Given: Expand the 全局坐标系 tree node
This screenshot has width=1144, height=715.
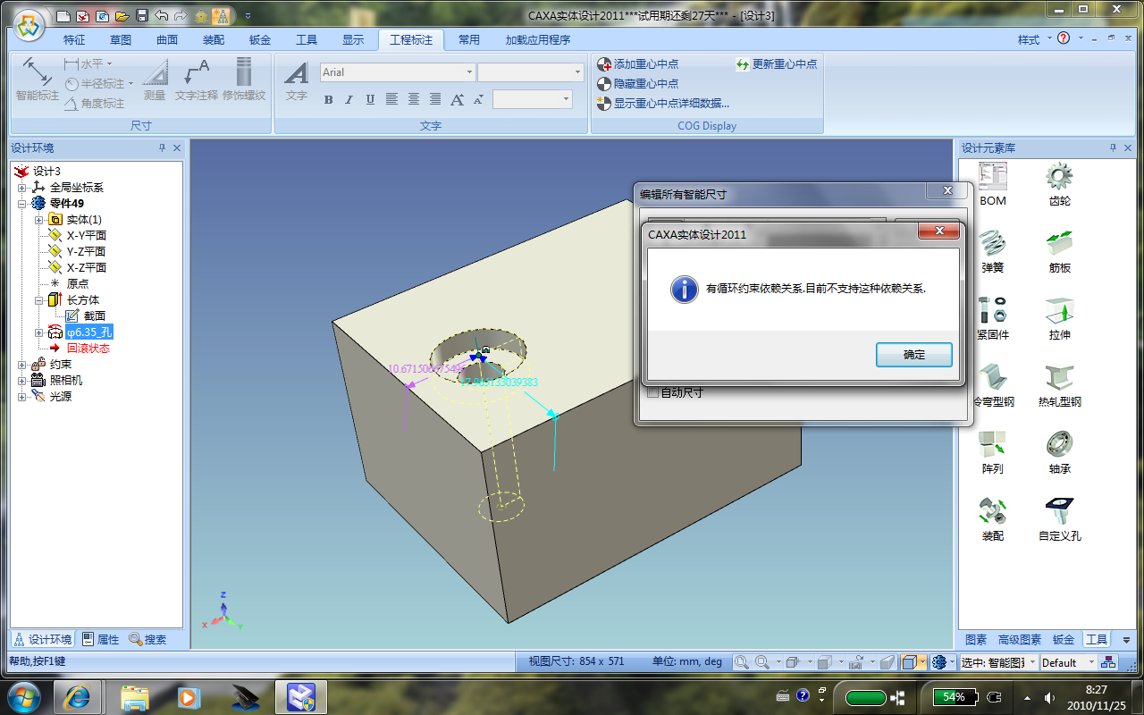Looking at the screenshot, I should pyautogui.click(x=22, y=188).
